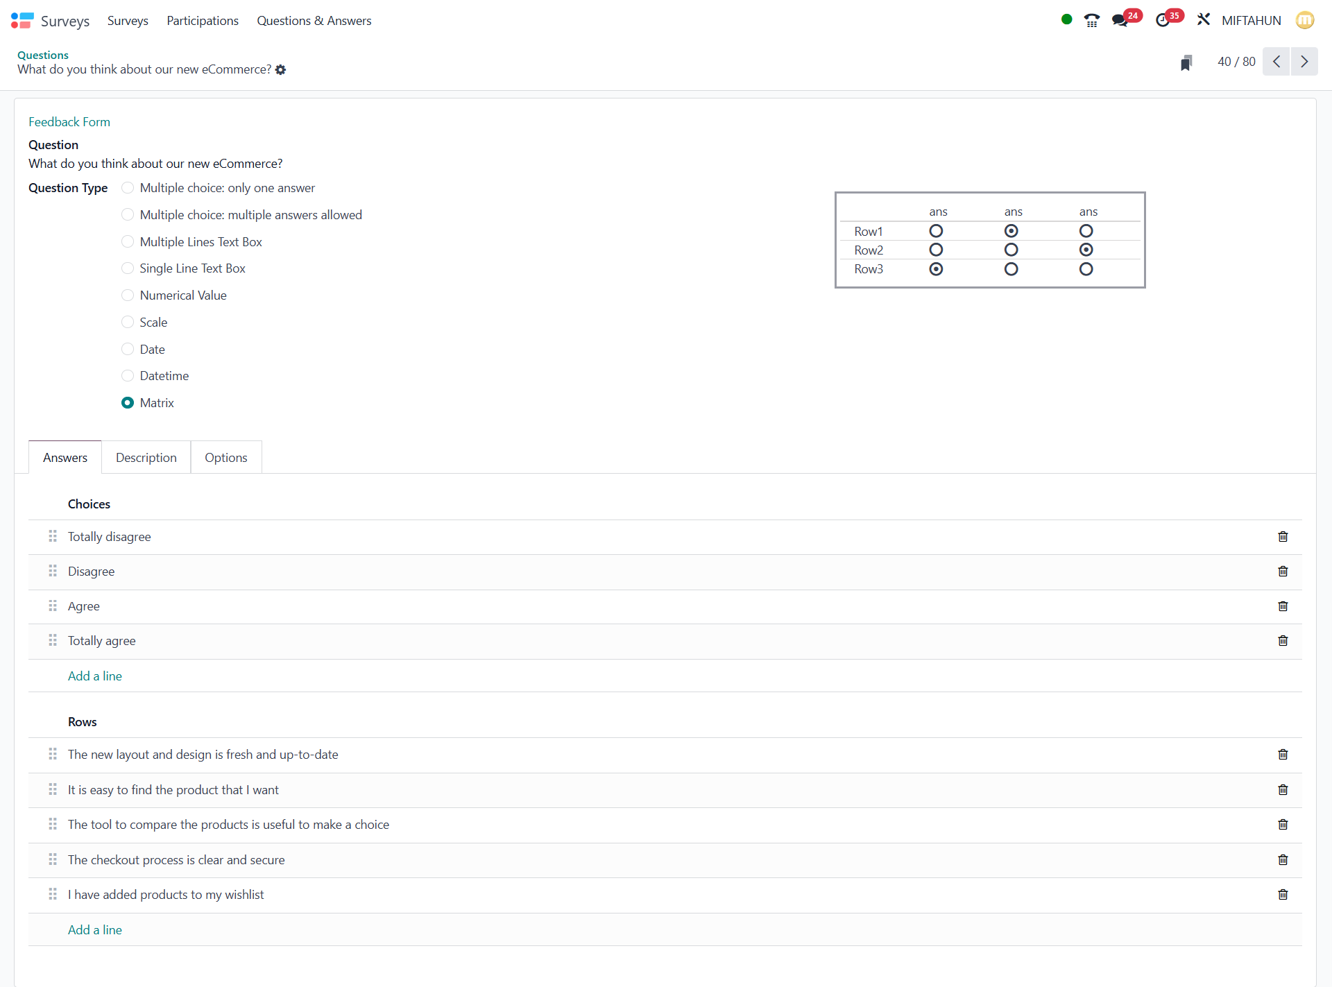Open the messages chat icon with 24 badge
Image resolution: width=1332 pixels, height=987 pixels.
(x=1120, y=20)
